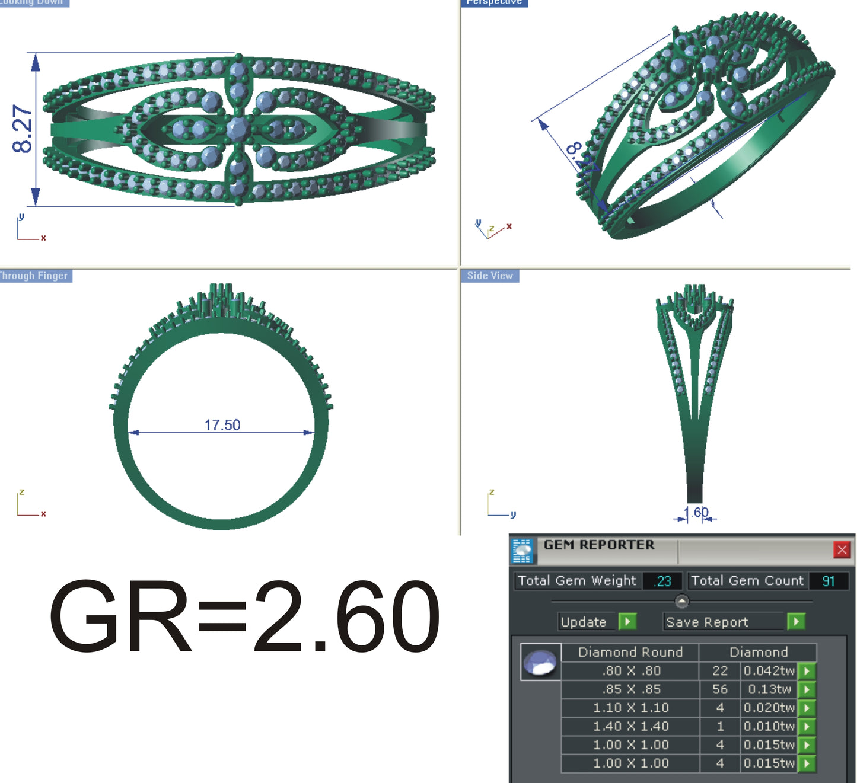Click the Total Gem Count value field
The width and height of the screenshot is (857, 783).
(828, 581)
